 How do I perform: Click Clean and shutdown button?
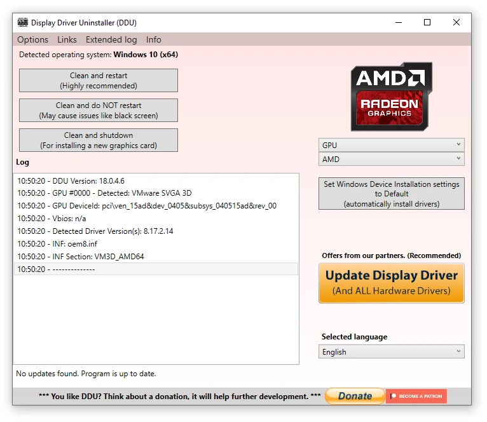click(x=99, y=140)
